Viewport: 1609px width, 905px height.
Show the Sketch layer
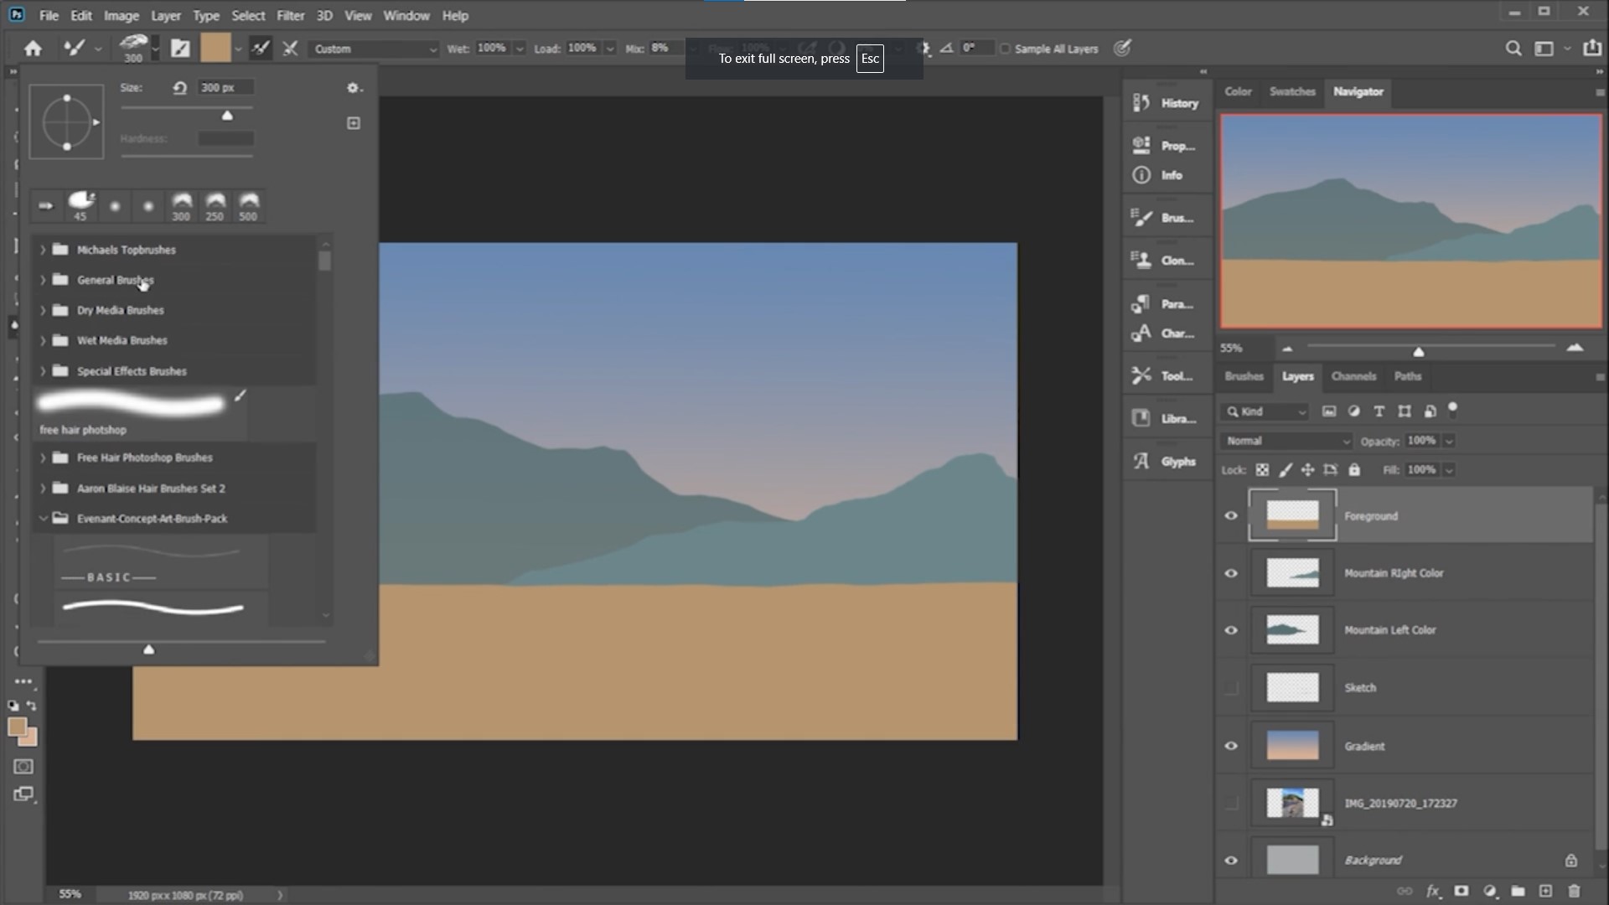[x=1230, y=687]
